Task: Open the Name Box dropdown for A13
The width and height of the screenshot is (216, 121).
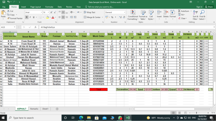Action: tap(15, 27)
